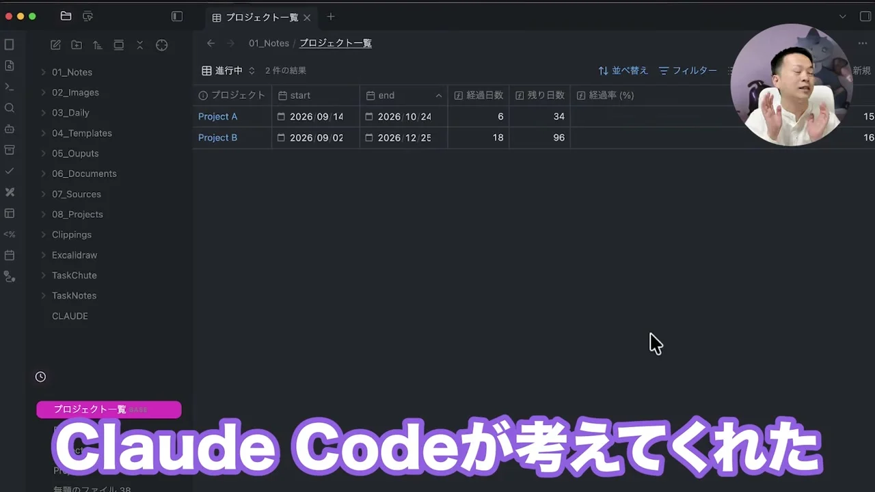Open the tab list chevron dropdown
Screen dimensions: 875x492
(843, 16)
